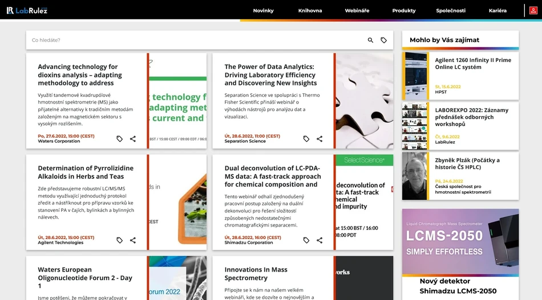The image size is (542, 300).
Task: Click HPST source label
Action: (x=440, y=92)
